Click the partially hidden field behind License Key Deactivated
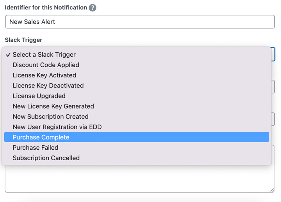 tap(273, 87)
